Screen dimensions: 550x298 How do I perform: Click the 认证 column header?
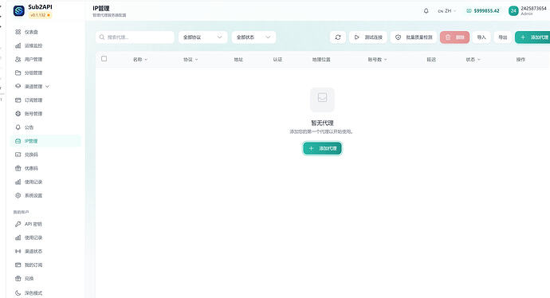(x=277, y=60)
